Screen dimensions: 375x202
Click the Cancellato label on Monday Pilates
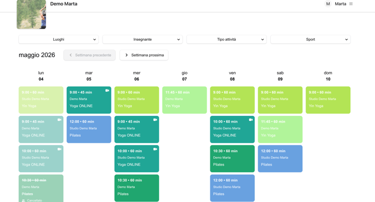click(x=35, y=200)
